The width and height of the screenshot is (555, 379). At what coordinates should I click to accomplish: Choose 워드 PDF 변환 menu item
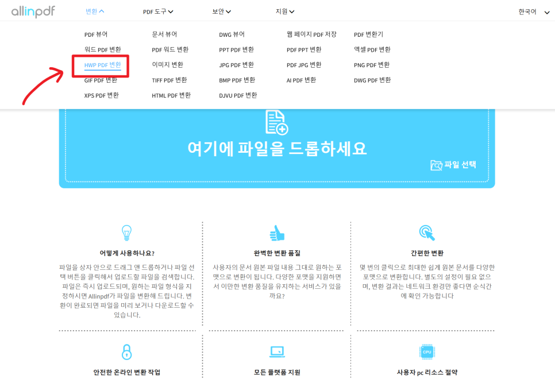pos(103,49)
